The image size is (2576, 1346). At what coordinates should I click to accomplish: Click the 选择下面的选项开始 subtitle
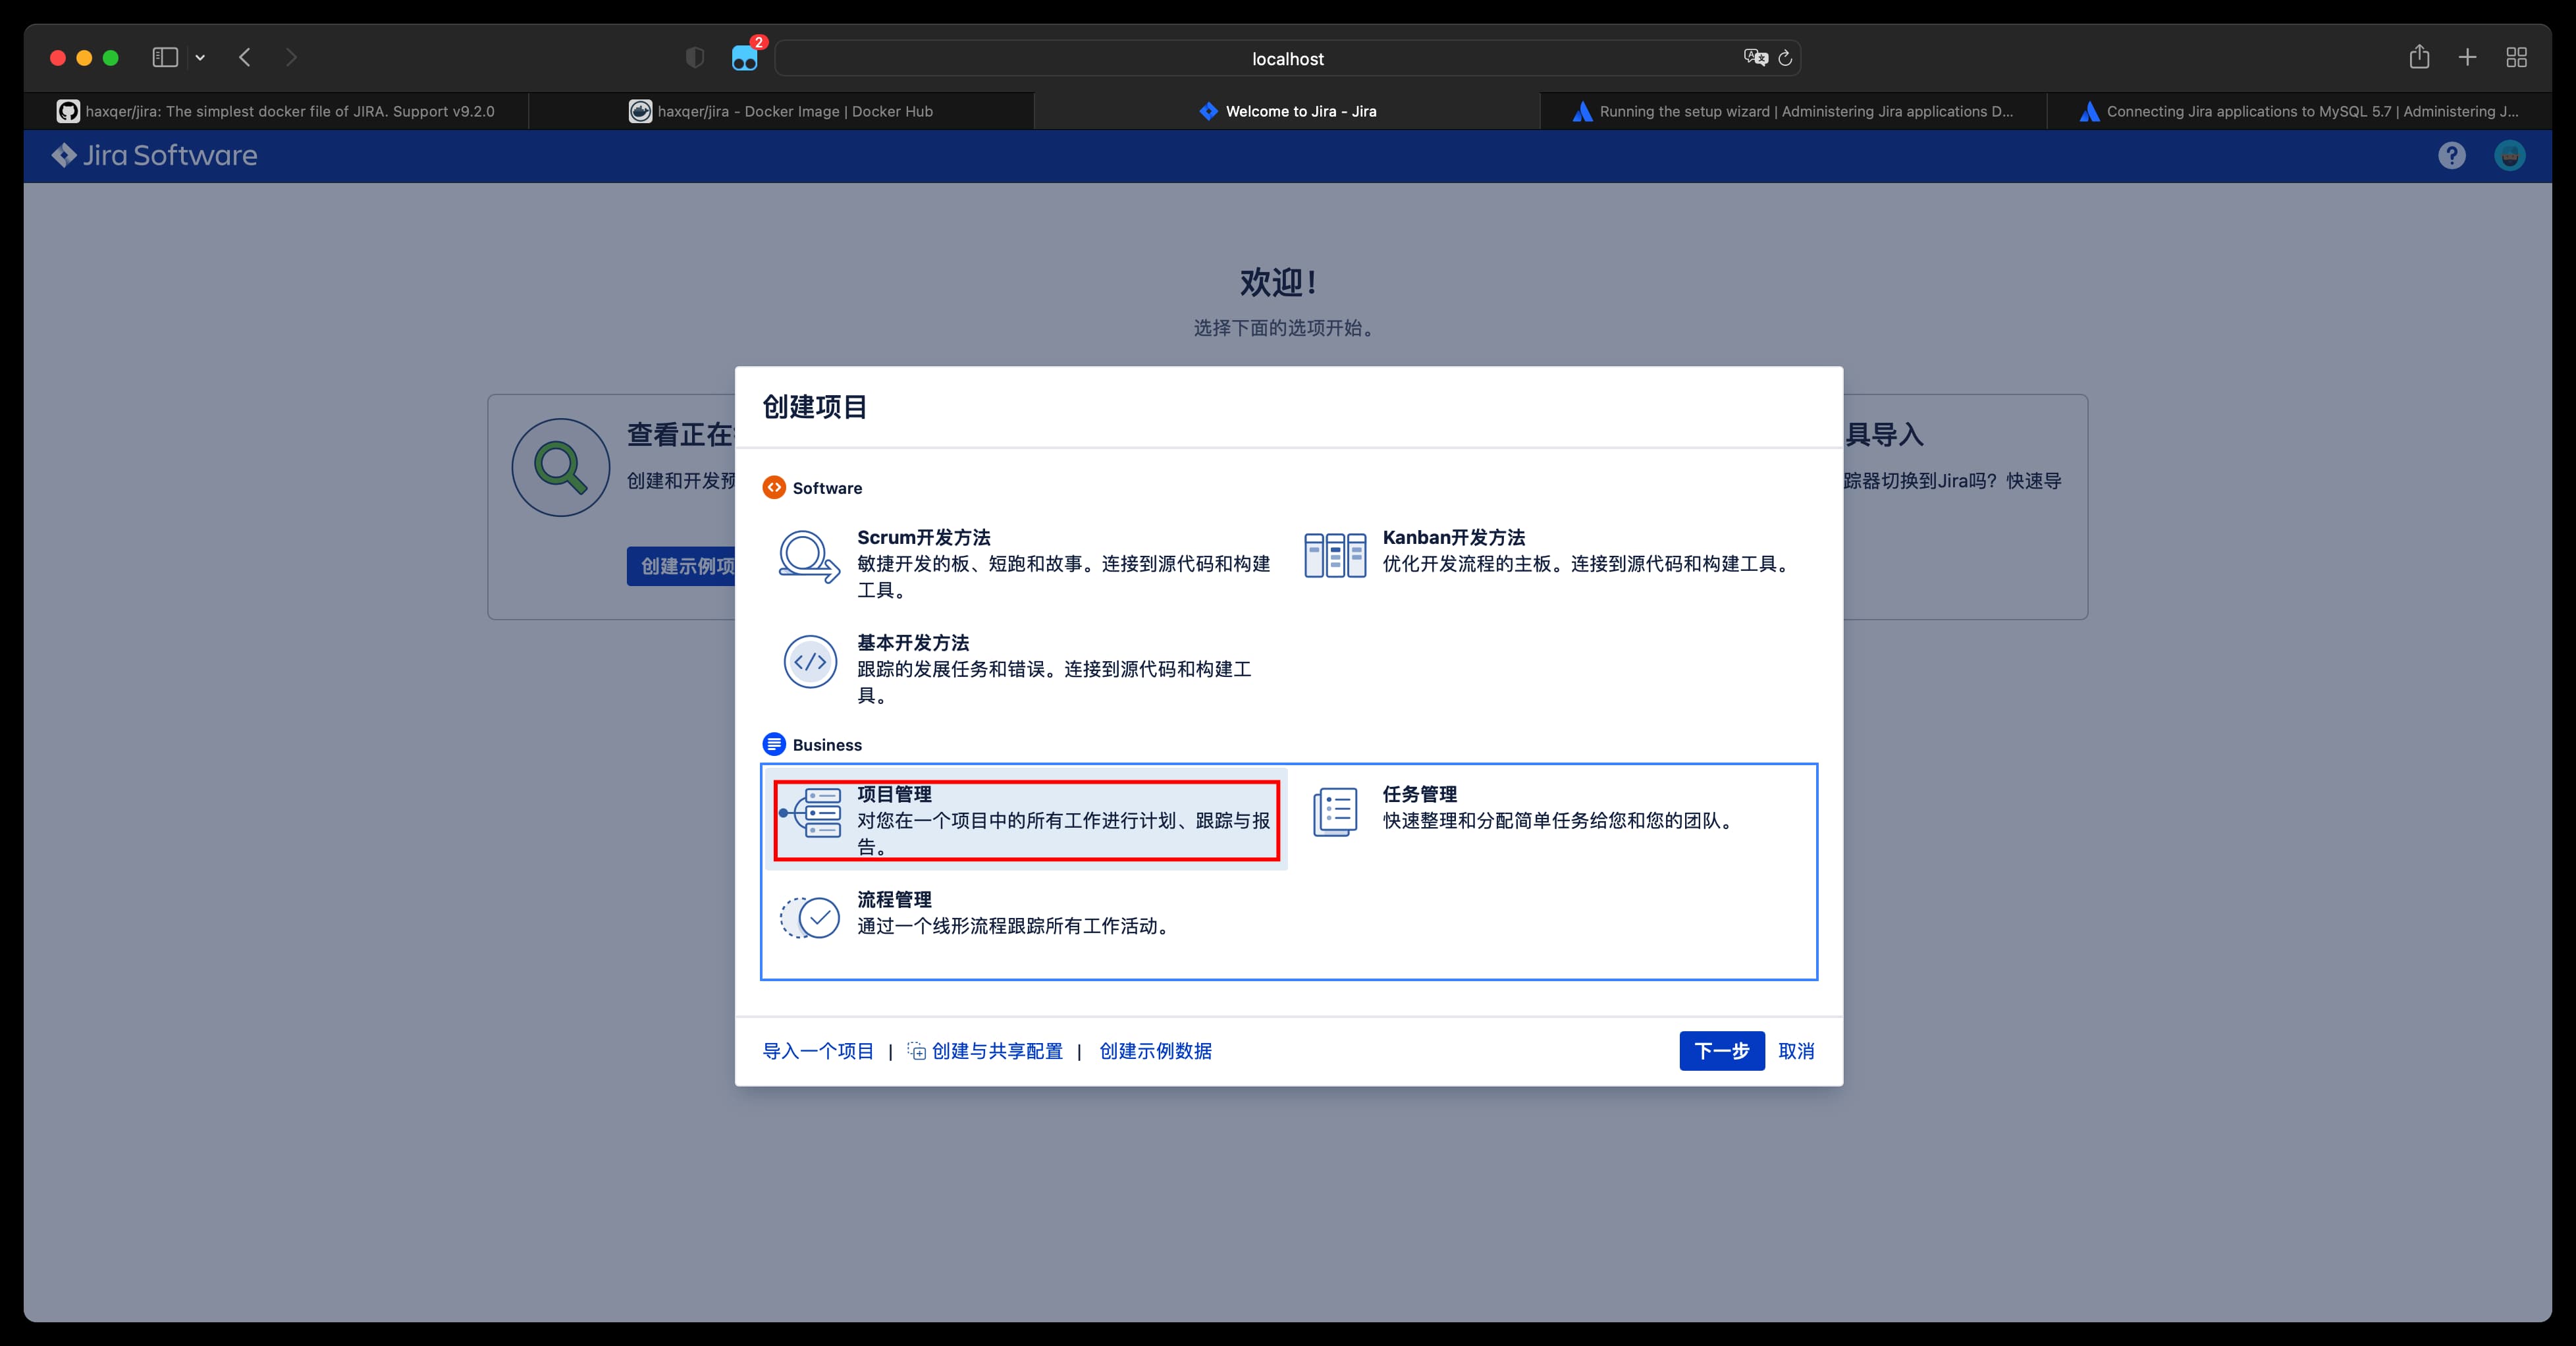point(1287,328)
